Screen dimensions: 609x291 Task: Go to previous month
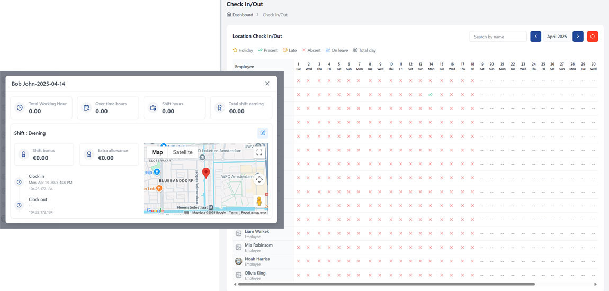tap(535, 37)
